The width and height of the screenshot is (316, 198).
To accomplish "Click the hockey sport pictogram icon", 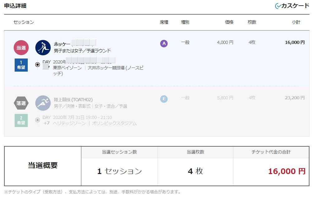I will coord(43,48).
